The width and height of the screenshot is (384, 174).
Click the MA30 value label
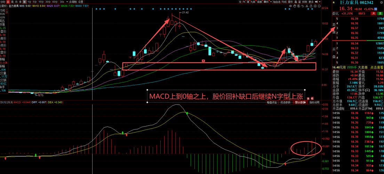coord(67,6)
